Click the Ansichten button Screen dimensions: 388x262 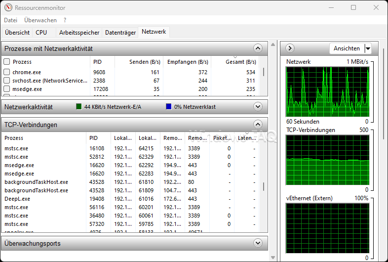pos(347,48)
